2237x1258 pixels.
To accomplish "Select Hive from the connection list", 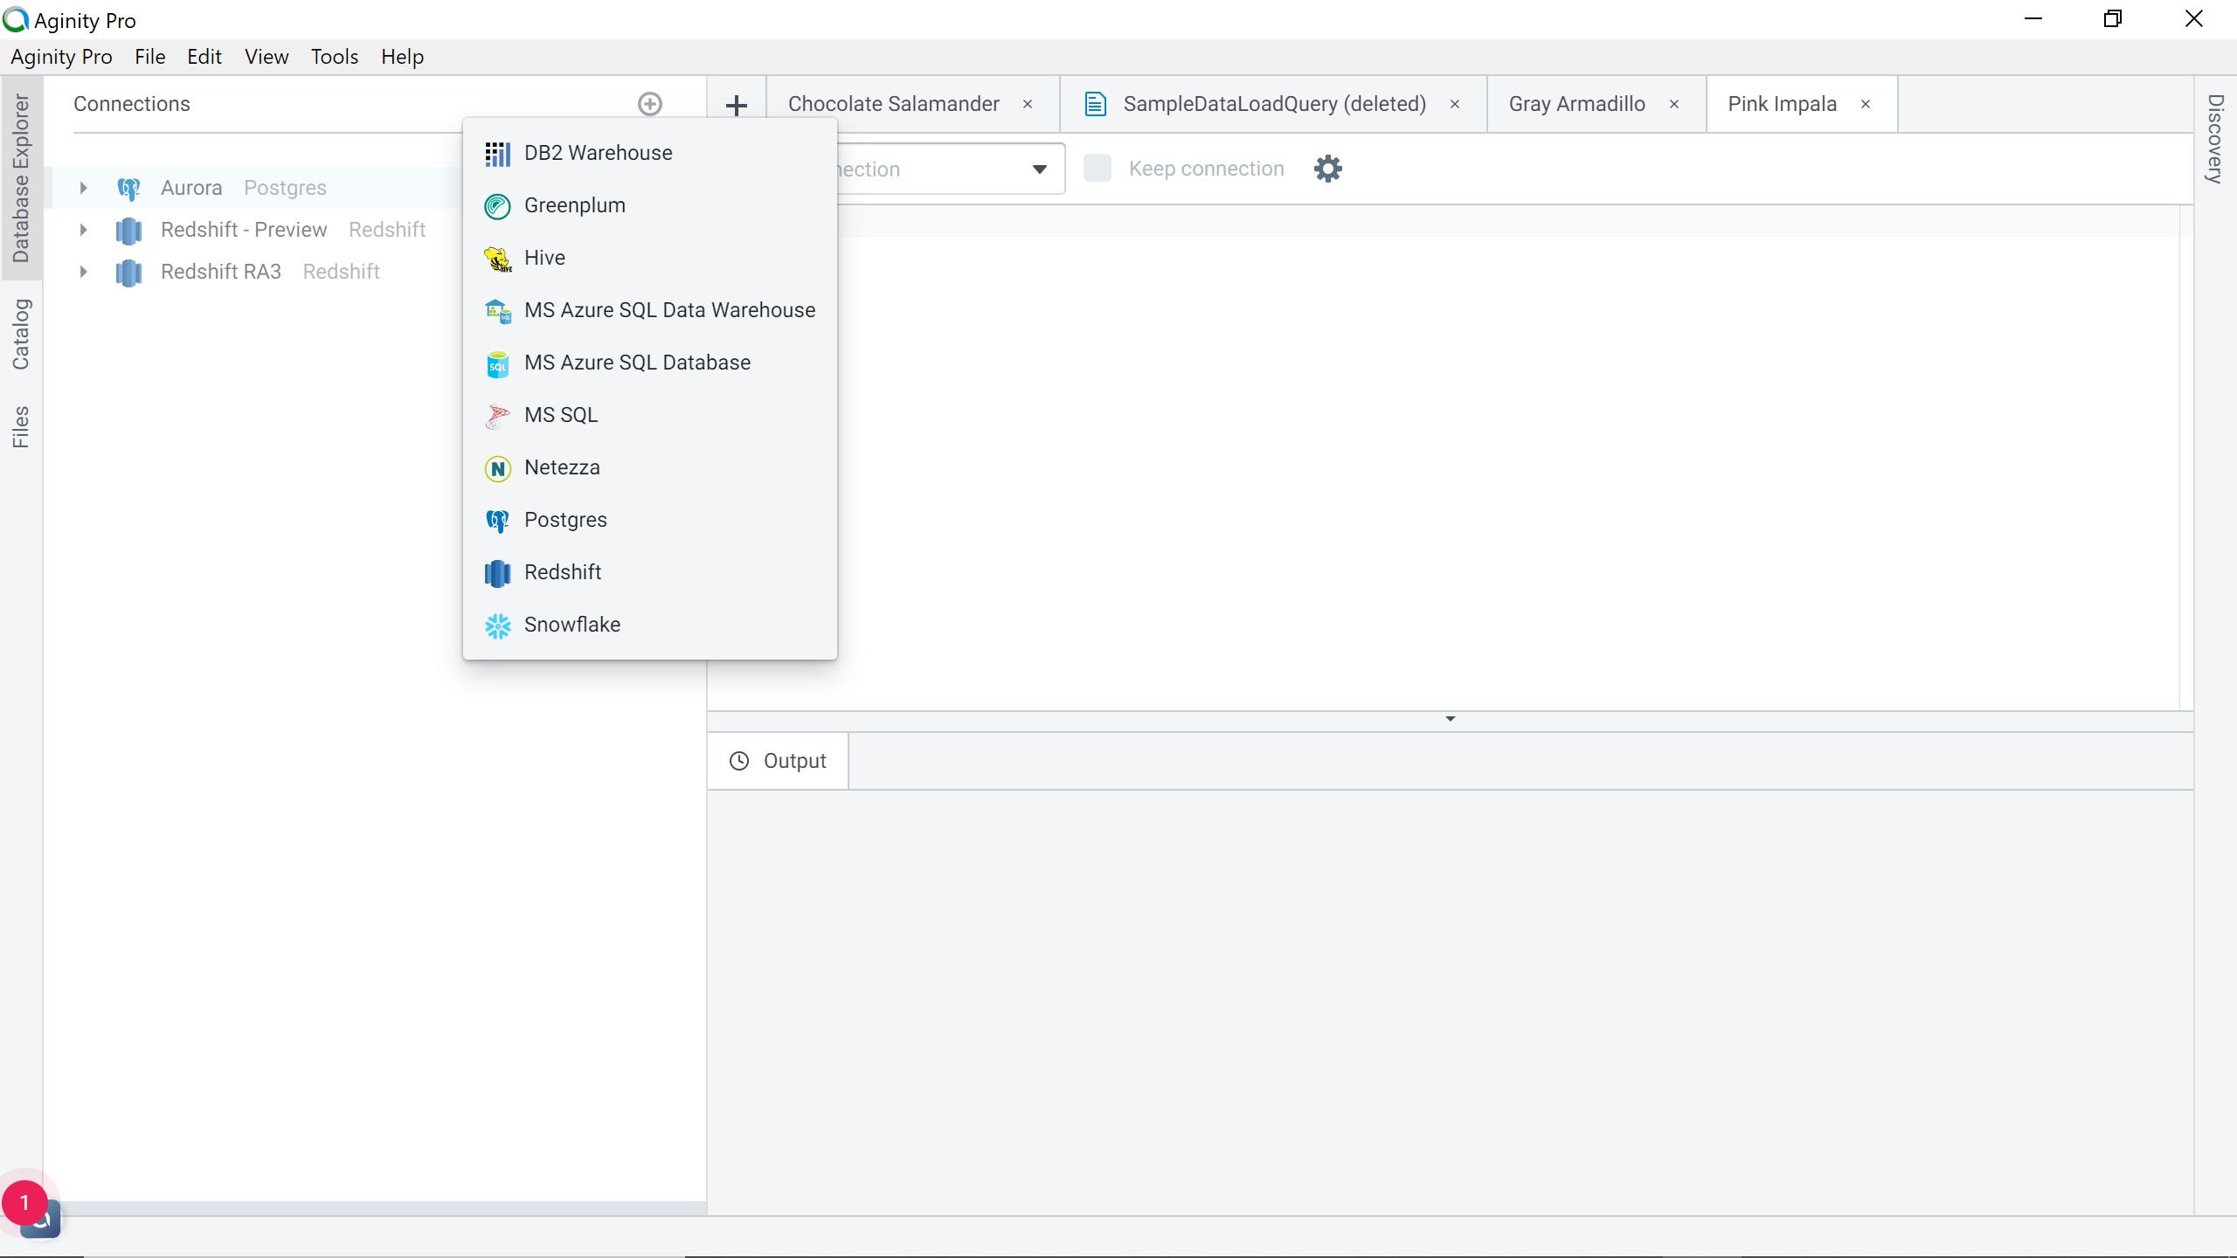I will [x=544, y=258].
